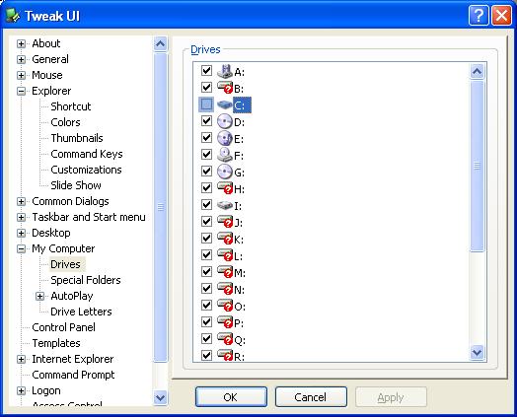Image resolution: width=517 pixels, height=417 pixels.
Task: Check the C: drive checkbox
Action: click(x=206, y=104)
